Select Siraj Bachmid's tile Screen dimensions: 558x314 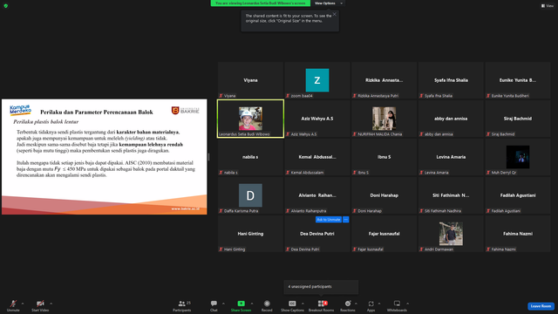(x=518, y=119)
